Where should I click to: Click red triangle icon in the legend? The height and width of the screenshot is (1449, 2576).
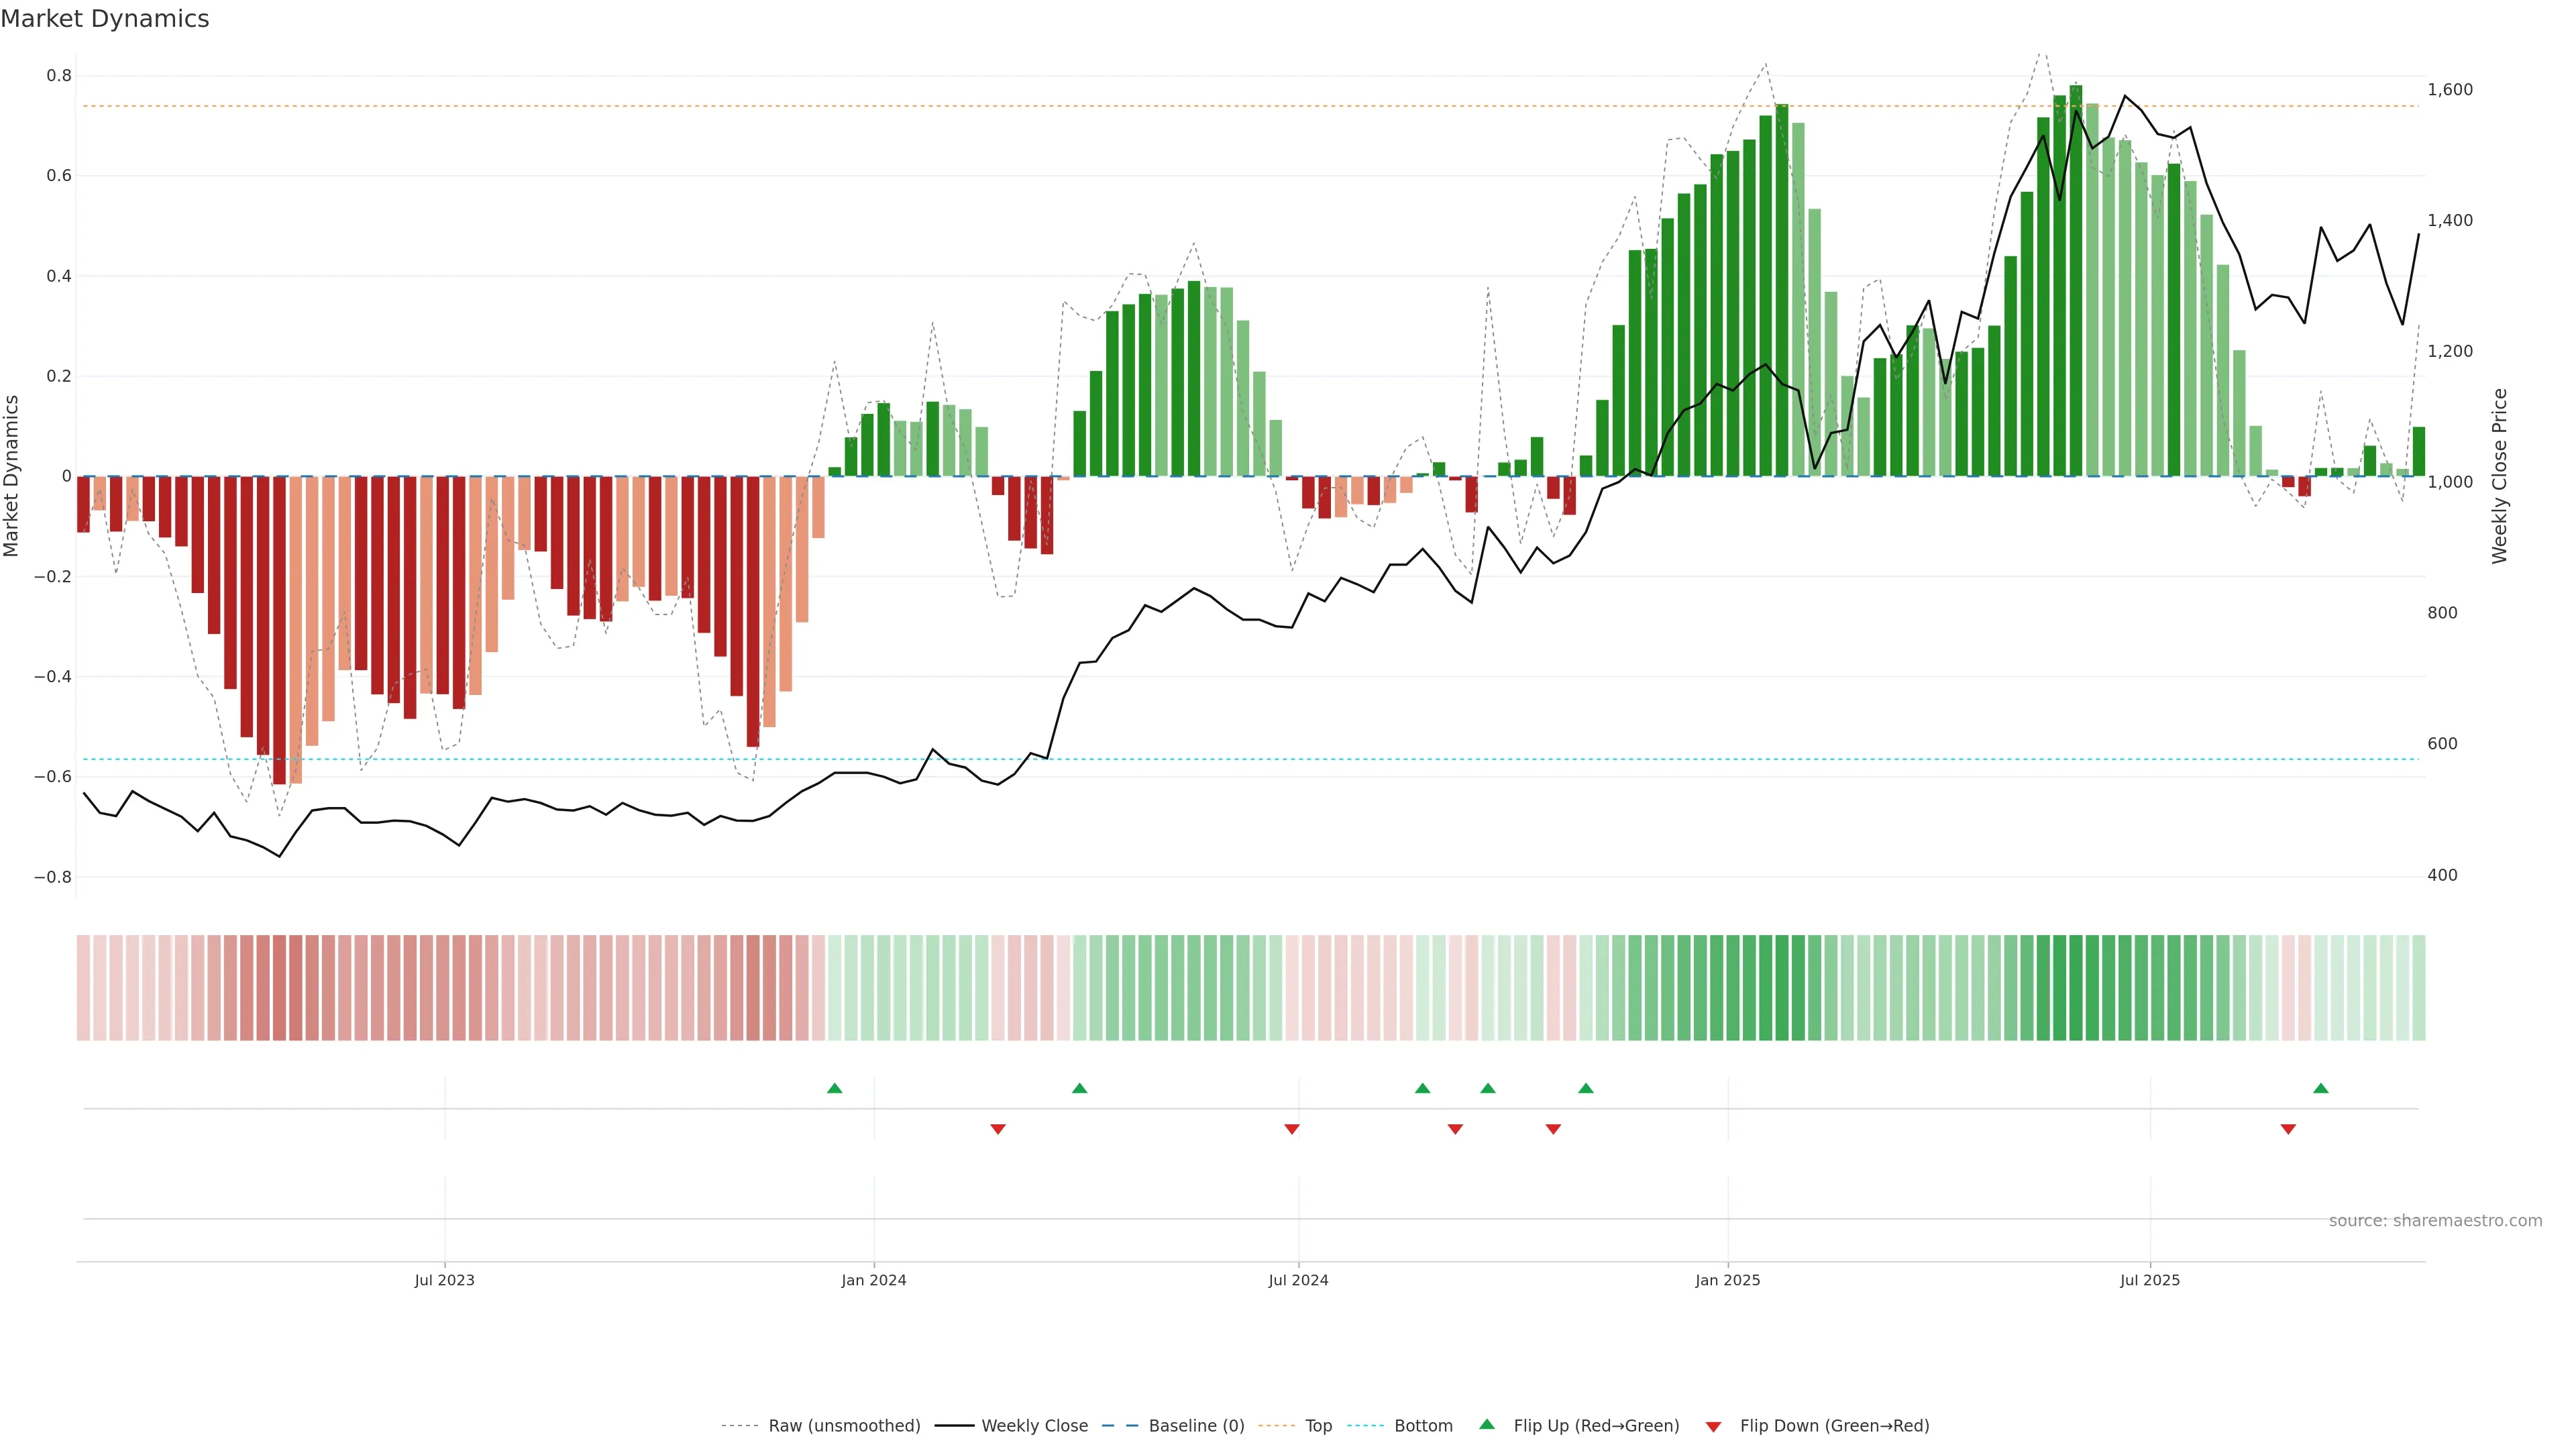[1713, 1427]
